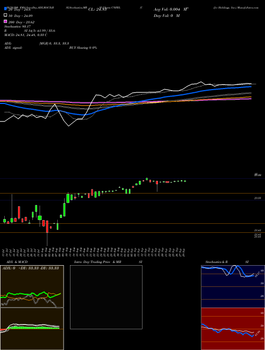The width and height of the screenshot is (265, 350).
Task: Click the white 50 Day legend swatch
Action: pos(6,15)
